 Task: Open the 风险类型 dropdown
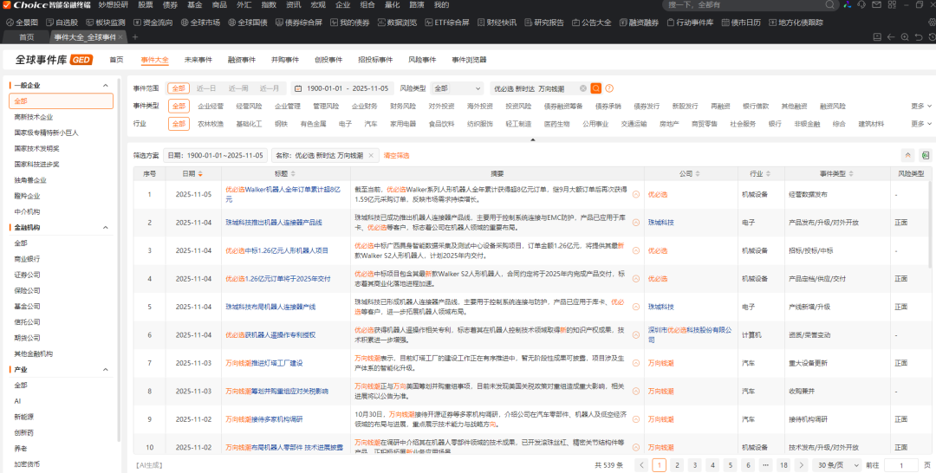pos(457,88)
